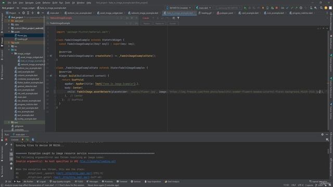Open the Tools menu
The image size is (333, 187).
tap(67, 3)
